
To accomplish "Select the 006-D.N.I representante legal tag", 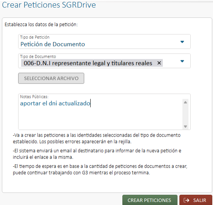I will 88,63.
